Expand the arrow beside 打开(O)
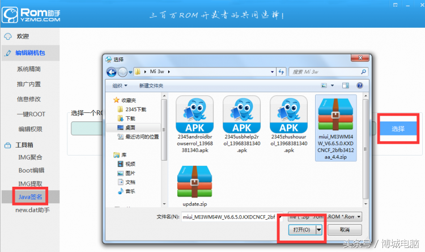The image size is (425, 252). click(x=319, y=230)
